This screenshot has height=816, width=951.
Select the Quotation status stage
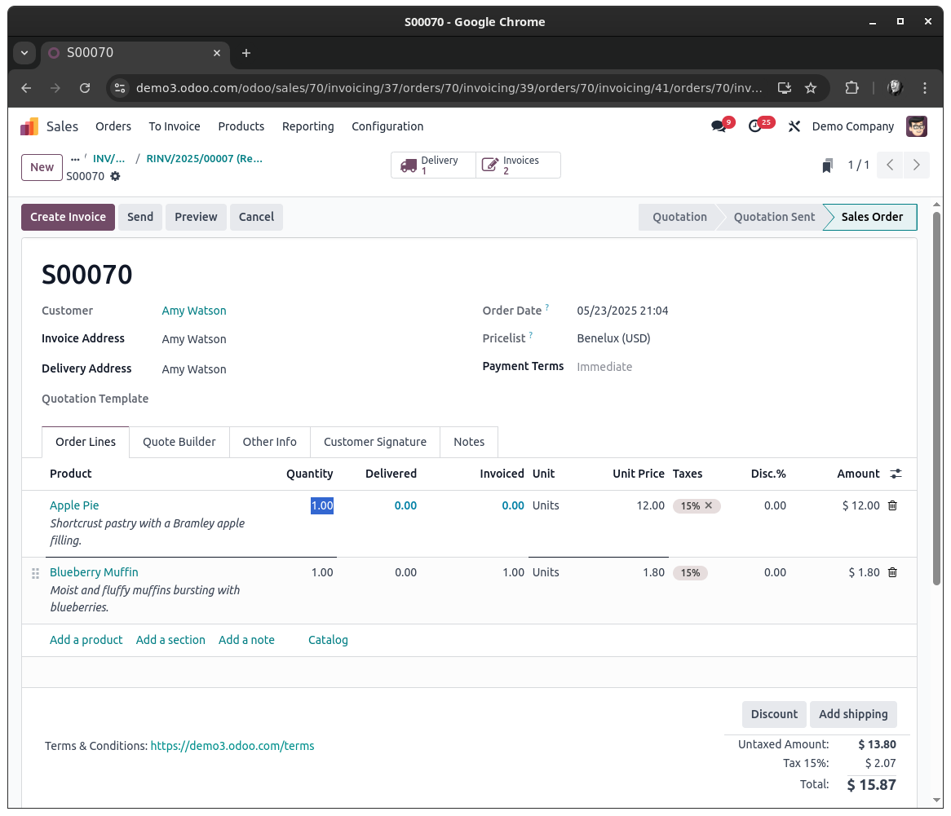coord(679,217)
